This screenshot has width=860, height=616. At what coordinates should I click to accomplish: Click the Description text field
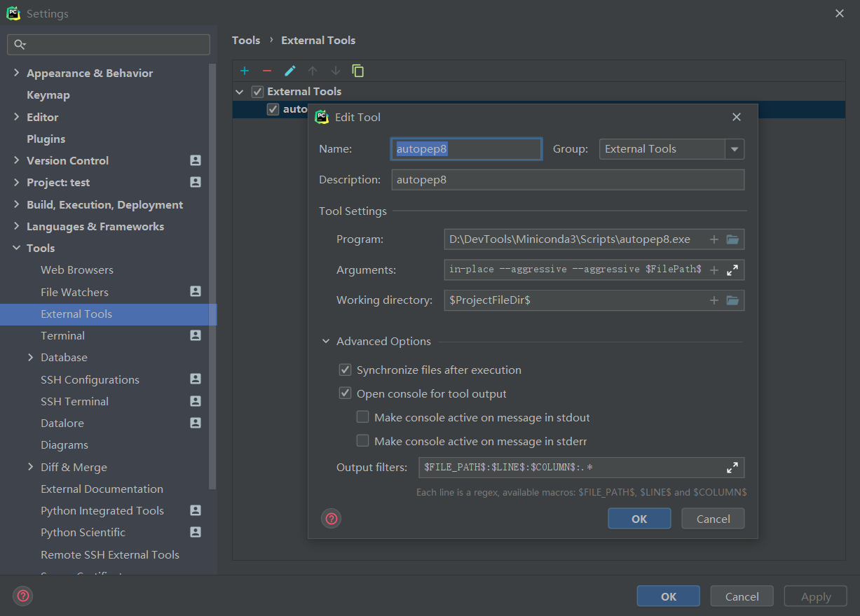point(567,180)
